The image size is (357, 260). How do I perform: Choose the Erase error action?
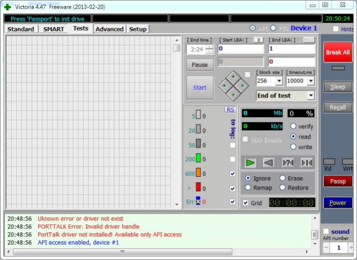coord(282,178)
